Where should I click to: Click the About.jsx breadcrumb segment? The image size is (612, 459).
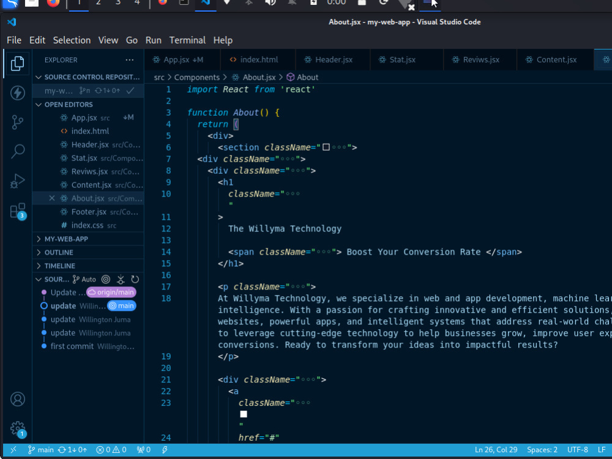coord(254,77)
